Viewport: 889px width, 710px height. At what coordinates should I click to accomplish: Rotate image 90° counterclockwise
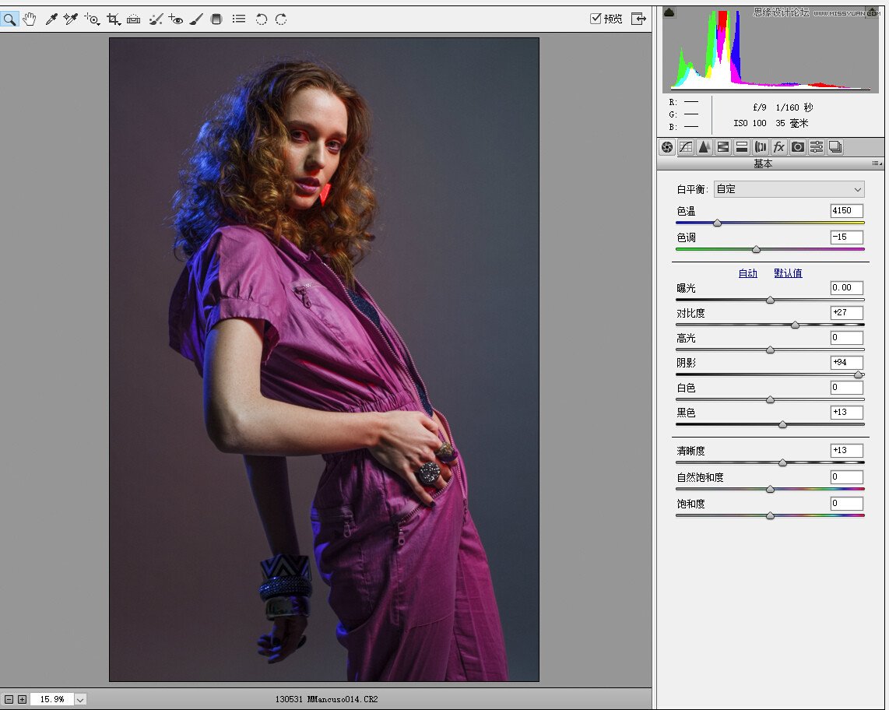tap(262, 19)
